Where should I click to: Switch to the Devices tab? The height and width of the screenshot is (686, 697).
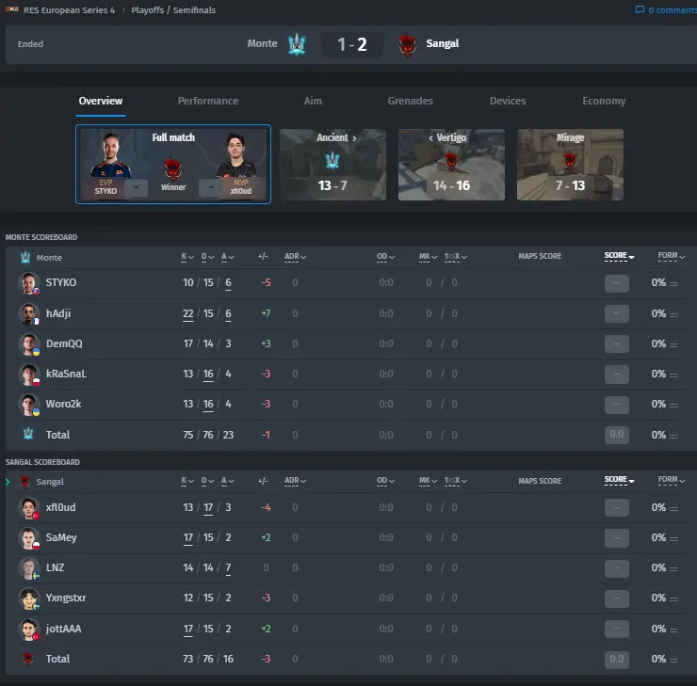click(508, 101)
